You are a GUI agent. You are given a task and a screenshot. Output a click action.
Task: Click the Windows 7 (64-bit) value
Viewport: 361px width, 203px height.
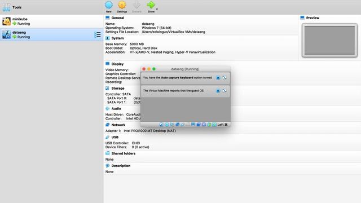tap(157, 28)
